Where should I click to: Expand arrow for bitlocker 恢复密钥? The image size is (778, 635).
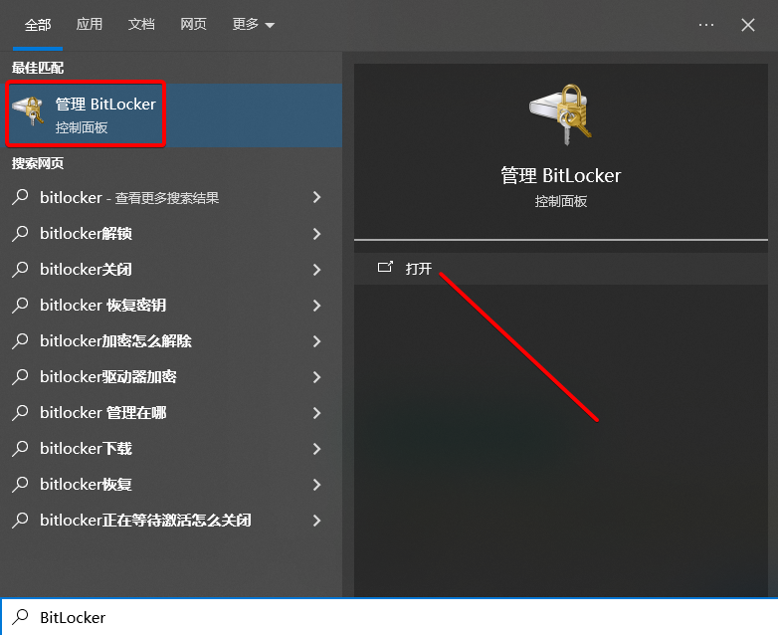(x=317, y=306)
